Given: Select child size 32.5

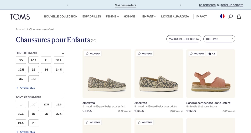Looking at the screenshot, I should click(x=21, y=70).
